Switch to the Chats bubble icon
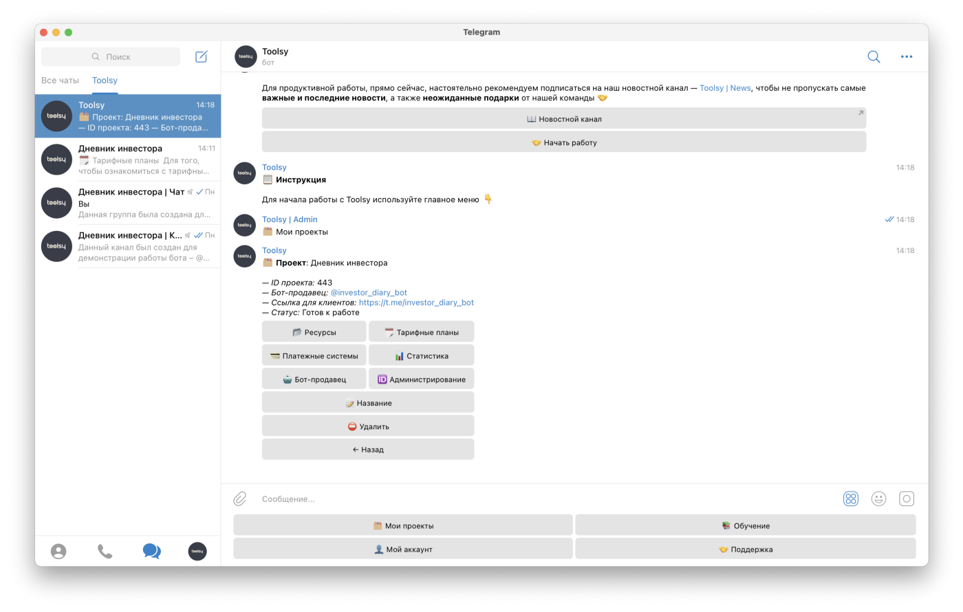The height and width of the screenshot is (612, 963). click(x=151, y=551)
